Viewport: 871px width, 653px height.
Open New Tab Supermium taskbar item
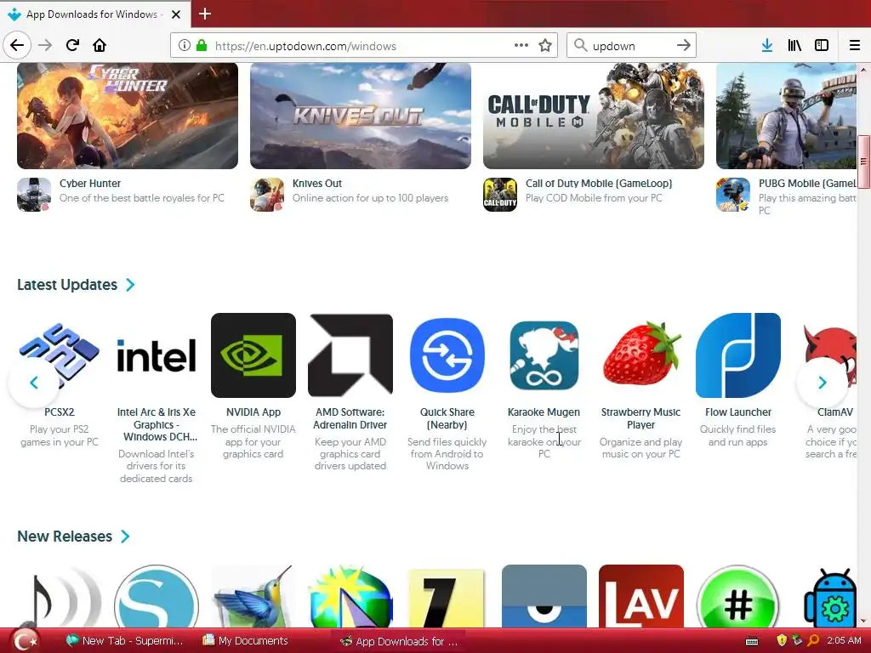(124, 641)
